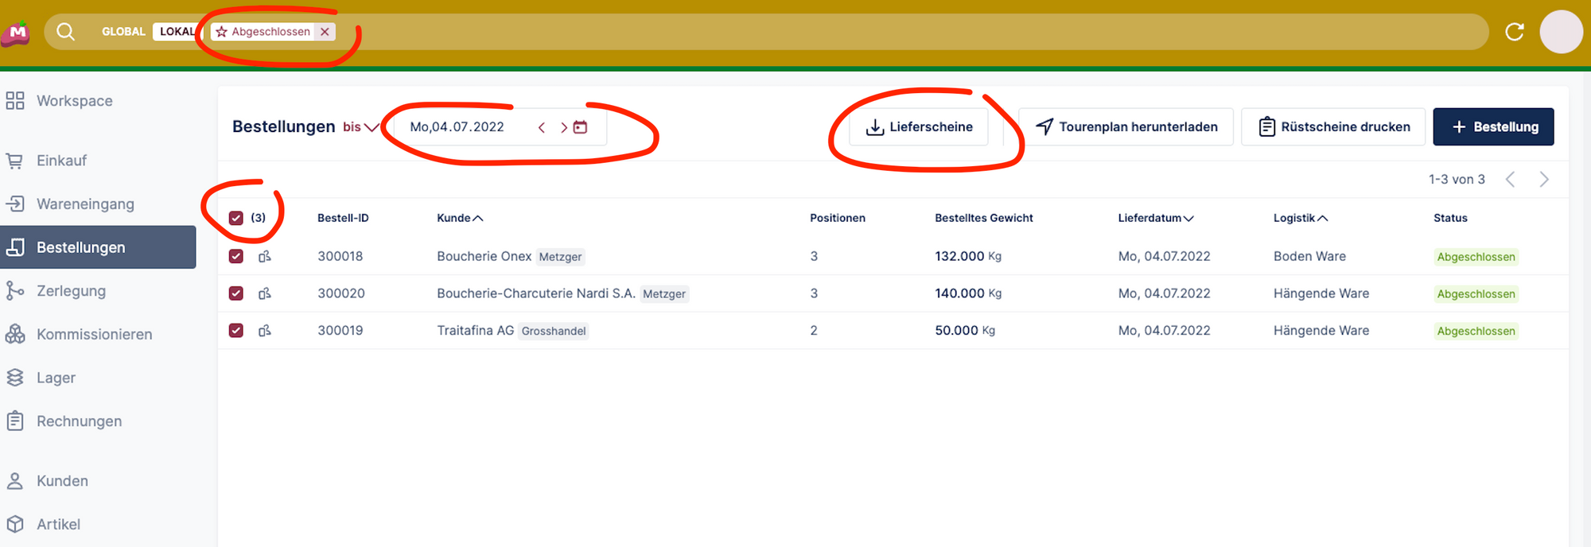
Task: Sort by Lieferdatum column
Action: click(1155, 218)
